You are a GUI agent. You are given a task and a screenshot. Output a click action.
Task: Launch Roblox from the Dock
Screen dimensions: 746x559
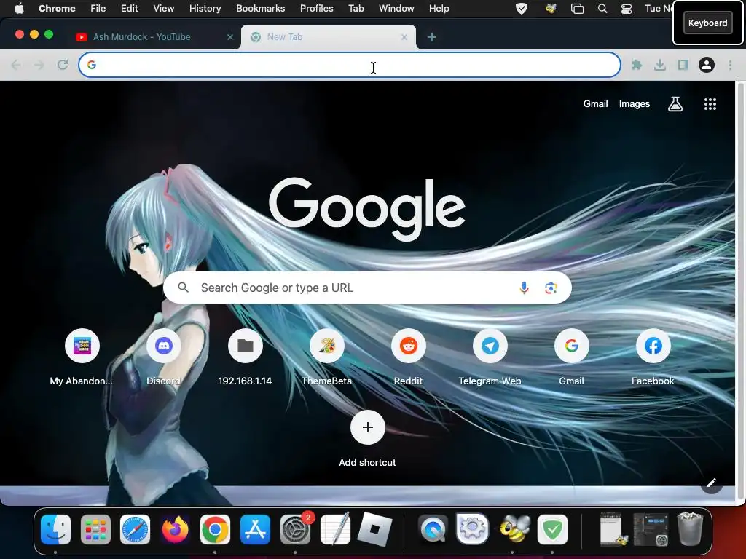pos(375,528)
